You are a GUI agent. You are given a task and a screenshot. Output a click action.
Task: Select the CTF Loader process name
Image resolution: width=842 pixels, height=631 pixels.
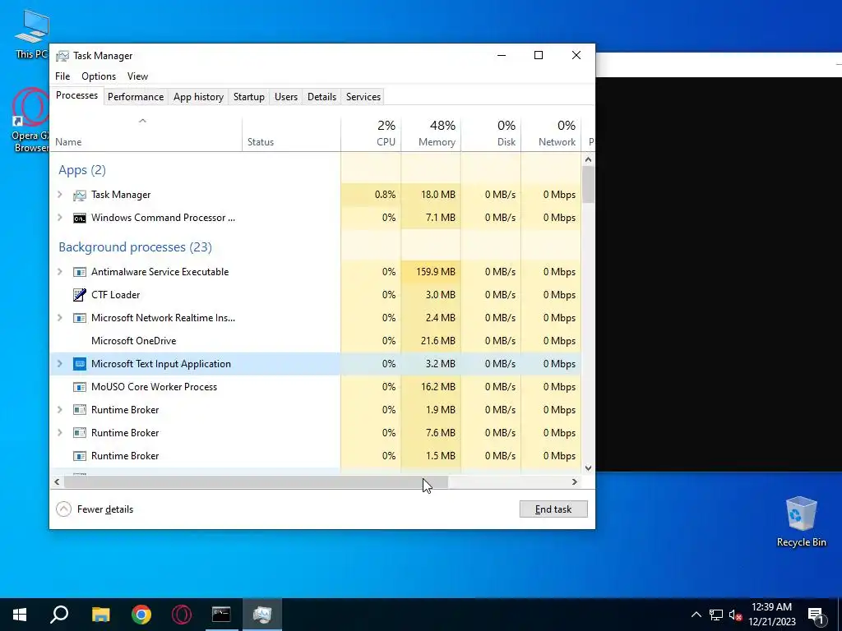tap(115, 295)
